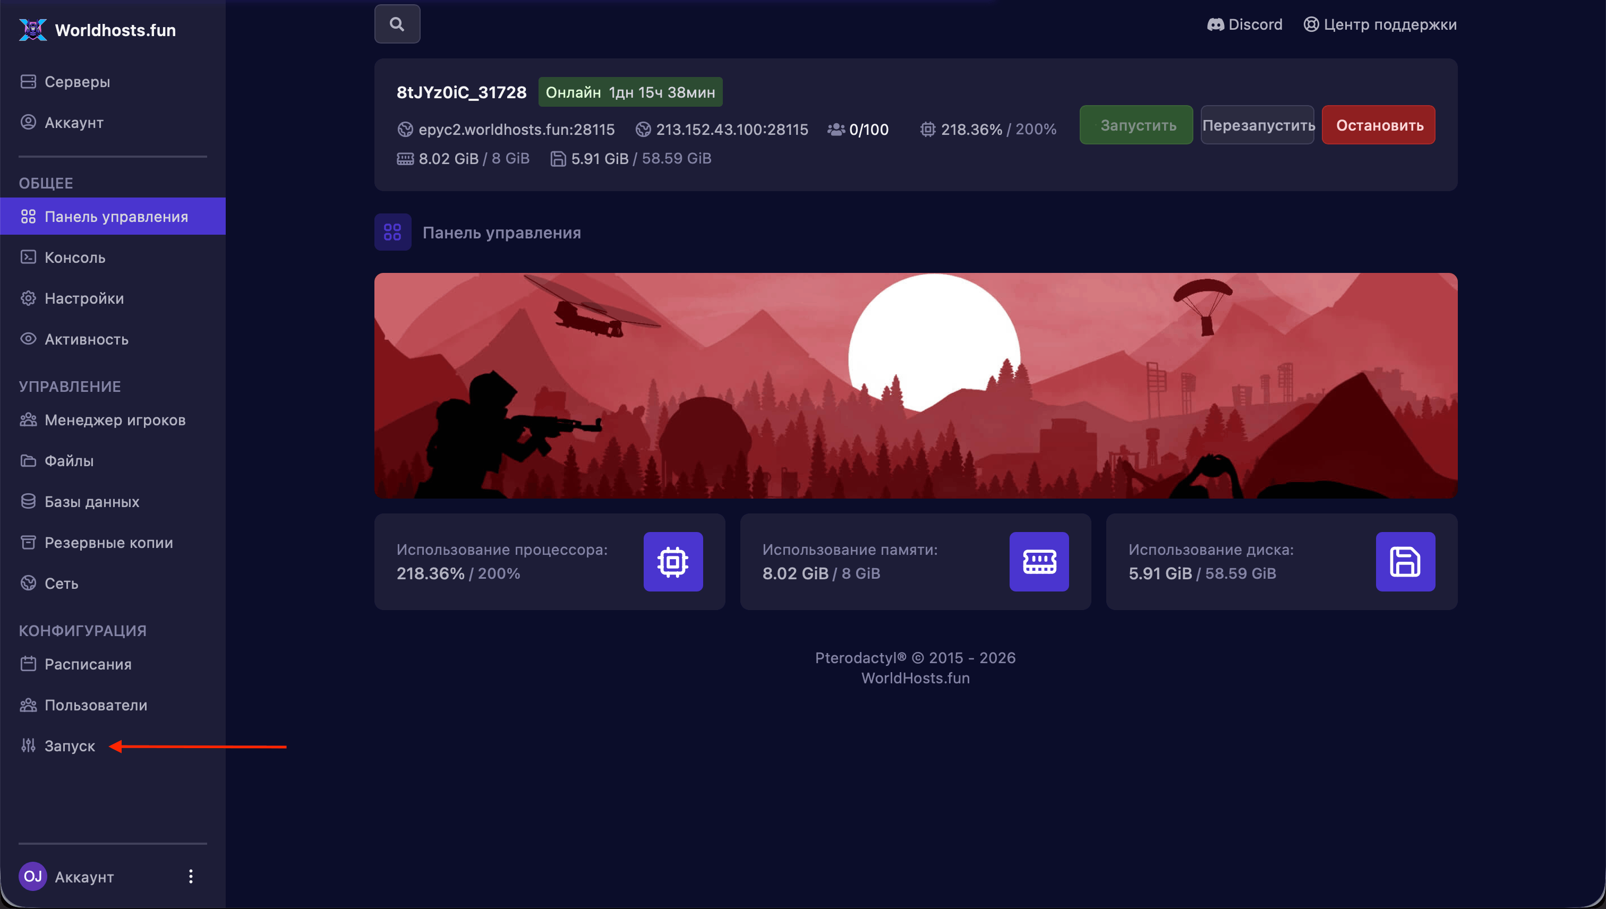Screen dimensions: 1606x909
Task: Click the Сеть globe icon
Action: point(28,583)
